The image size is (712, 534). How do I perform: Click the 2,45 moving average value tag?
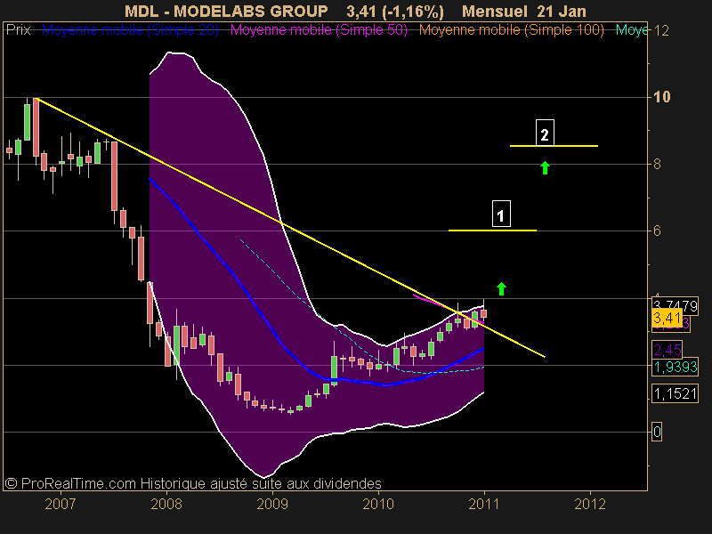[667, 350]
